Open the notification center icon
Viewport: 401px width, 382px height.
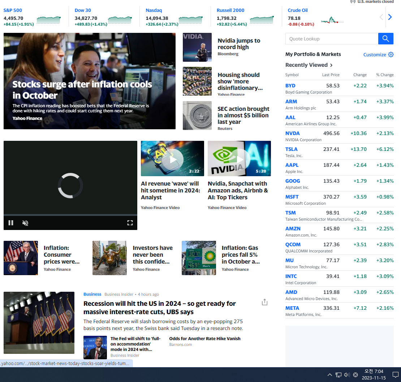tap(395, 375)
